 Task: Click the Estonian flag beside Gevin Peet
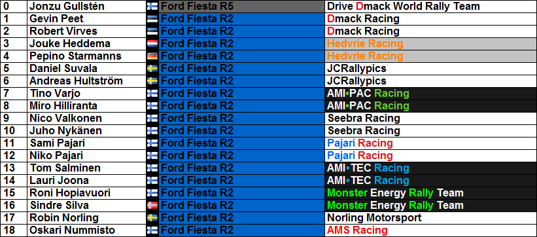pyautogui.click(x=152, y=18)
